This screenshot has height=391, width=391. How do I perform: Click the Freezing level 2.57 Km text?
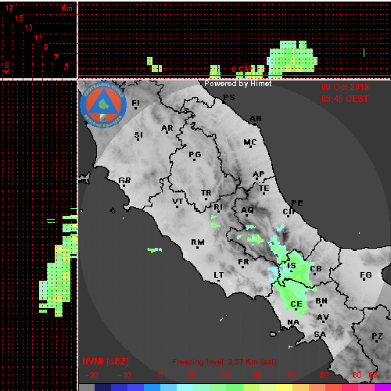point(224,362)
